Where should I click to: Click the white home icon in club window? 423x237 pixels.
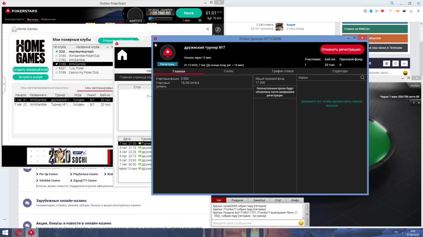coord(122,55)
